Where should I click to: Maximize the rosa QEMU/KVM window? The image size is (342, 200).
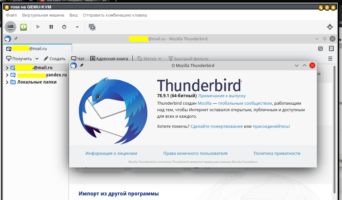coord(327,8)
